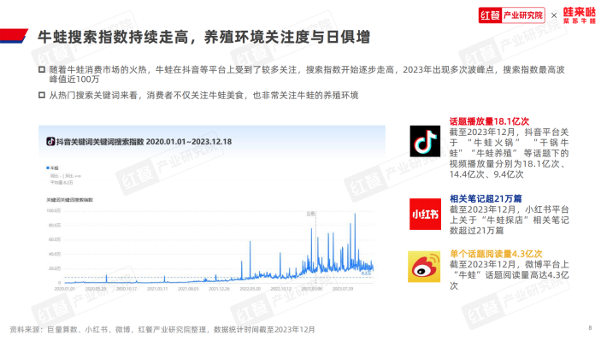607x341 pixels.
Task: Click the first square bullet checkbox
Action: 42,70
